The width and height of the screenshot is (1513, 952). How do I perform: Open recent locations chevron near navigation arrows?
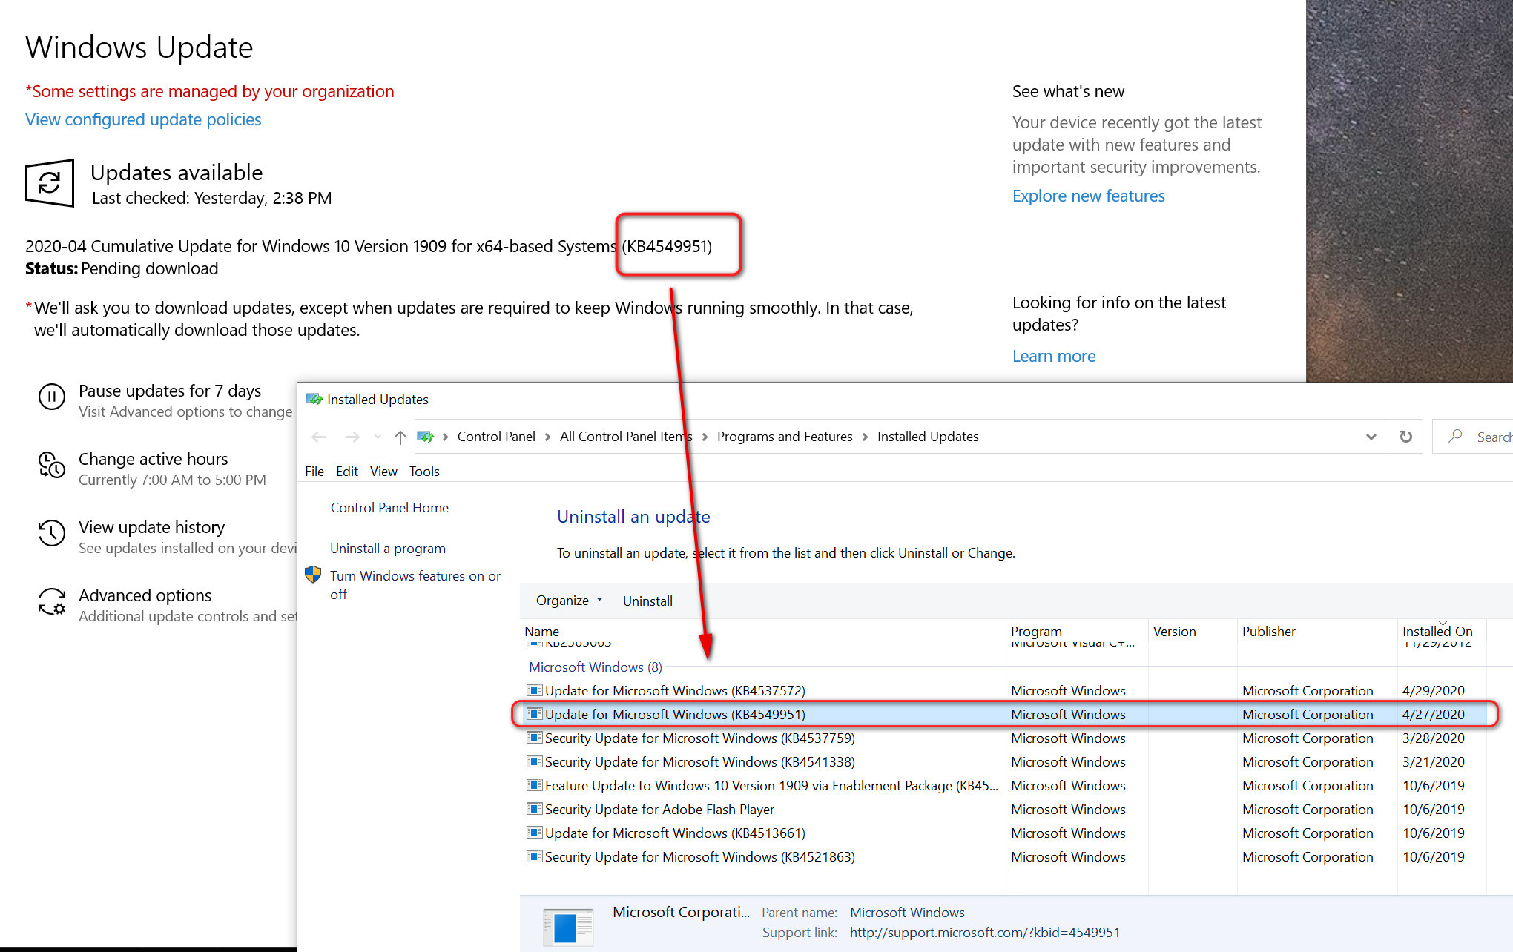(x=378, y=437)
